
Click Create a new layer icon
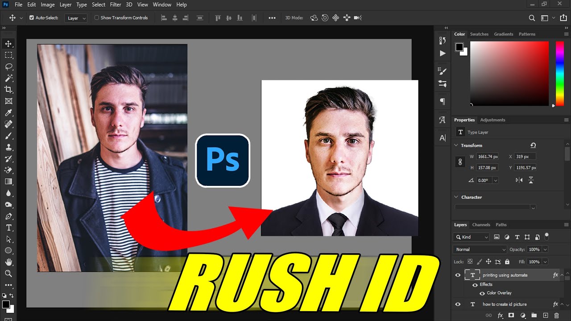click(x=545, y=316)
